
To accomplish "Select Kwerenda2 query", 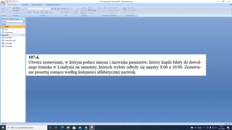I will click(x=13, y=43).
